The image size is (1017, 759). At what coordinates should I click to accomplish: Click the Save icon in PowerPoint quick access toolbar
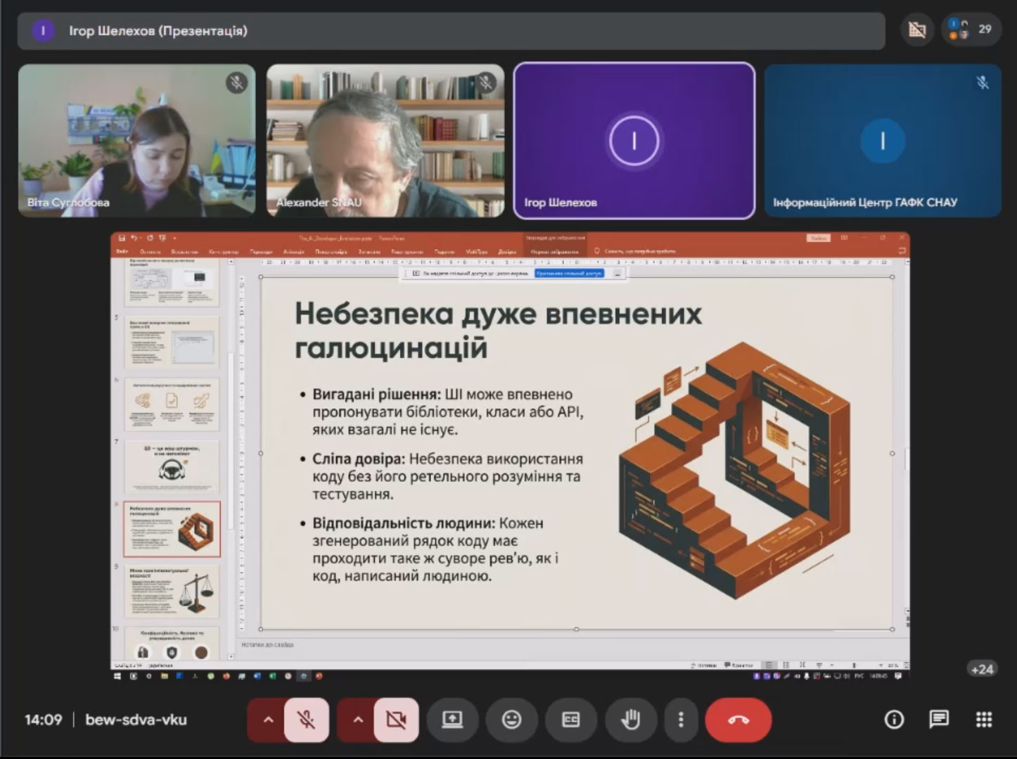120,238
